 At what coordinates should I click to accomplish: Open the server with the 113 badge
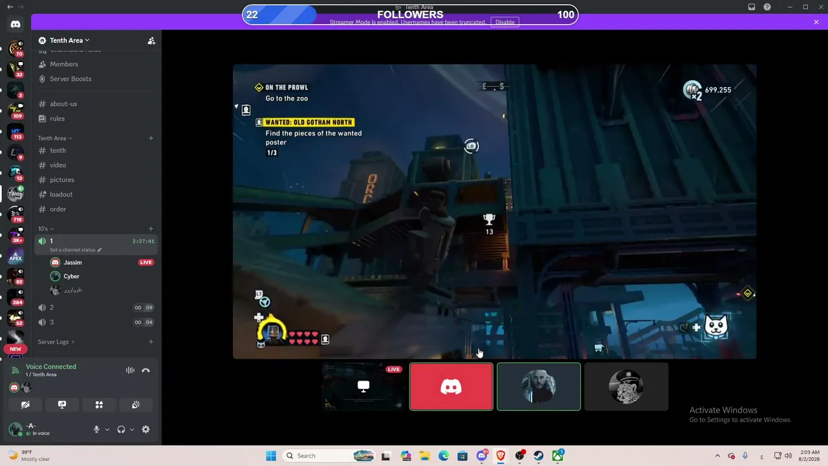(16, 133)
